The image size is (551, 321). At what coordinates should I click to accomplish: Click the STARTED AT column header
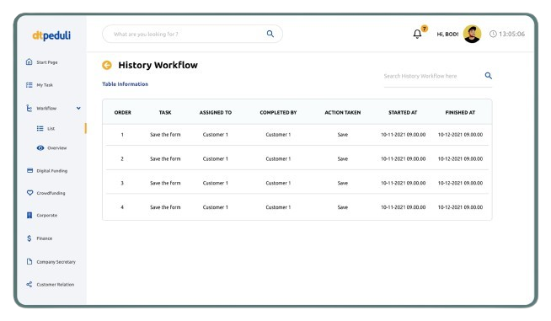click(x=403, y=113)
